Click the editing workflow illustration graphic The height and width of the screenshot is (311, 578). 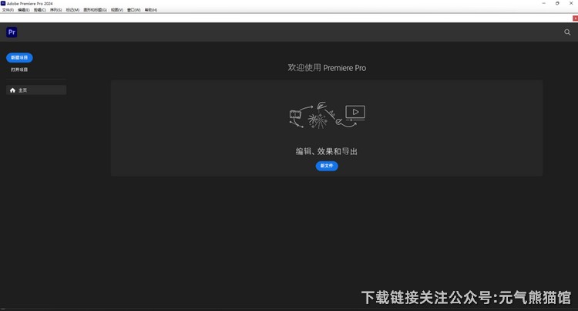pos(326,117)
